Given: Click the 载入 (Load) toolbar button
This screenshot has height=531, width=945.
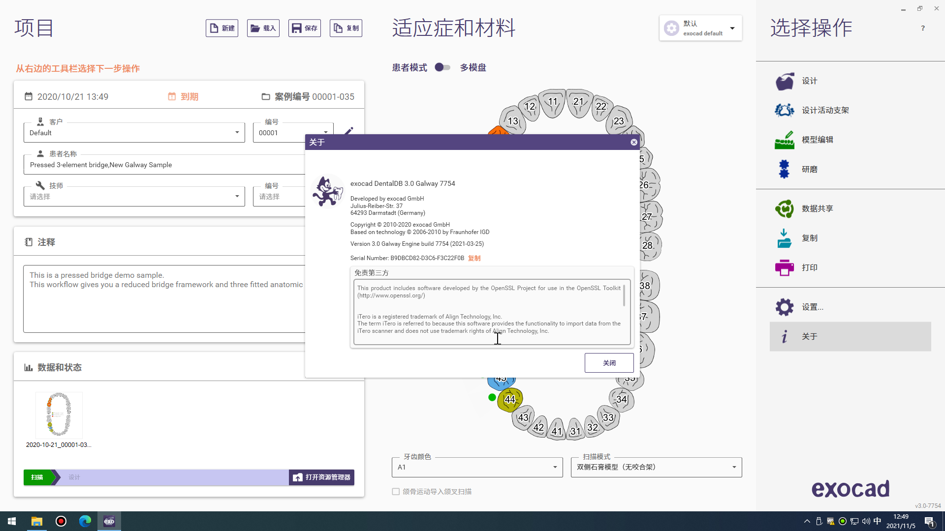Looking at the screenshot, I should pos(263,28).
